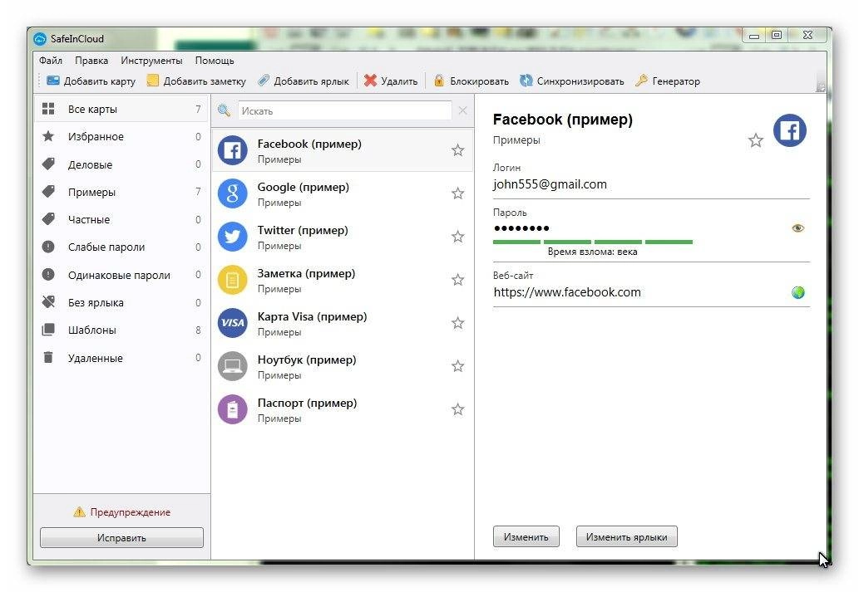
Task: Click the grid icon beside Все карты
Action: coord(48,109)
